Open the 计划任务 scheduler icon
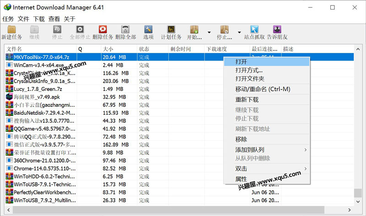 pyautogui.click(x=171, y=30)
